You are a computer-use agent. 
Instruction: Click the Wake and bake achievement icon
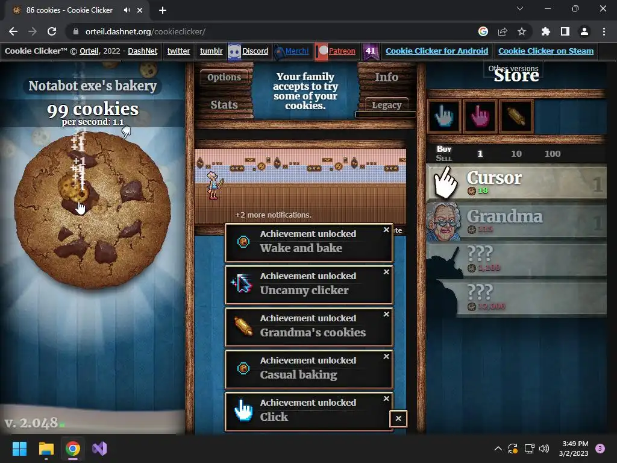(x=243, y=241)
